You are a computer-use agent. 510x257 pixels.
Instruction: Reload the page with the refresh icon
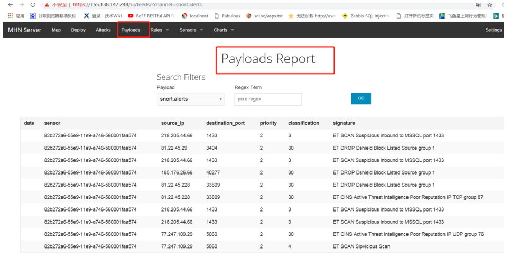[x=33, y=5]
